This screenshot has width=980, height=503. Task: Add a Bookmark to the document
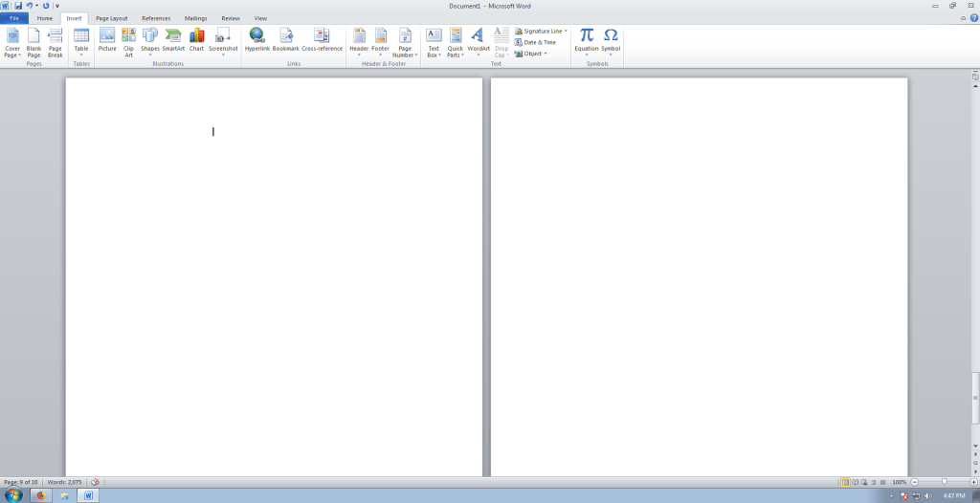pos(285,41)
